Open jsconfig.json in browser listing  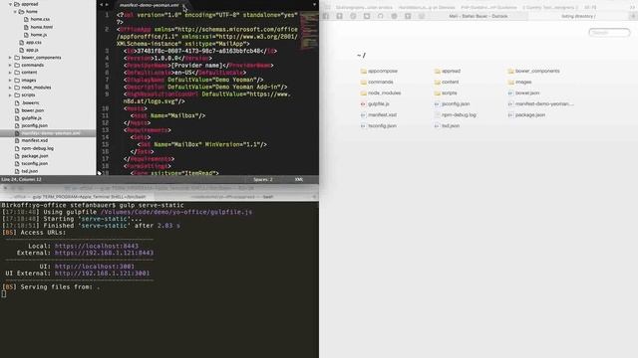[x=452, y=103]
